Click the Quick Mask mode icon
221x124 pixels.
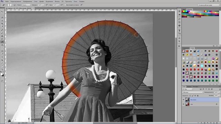pyautogui.click(x=2, y=78)
